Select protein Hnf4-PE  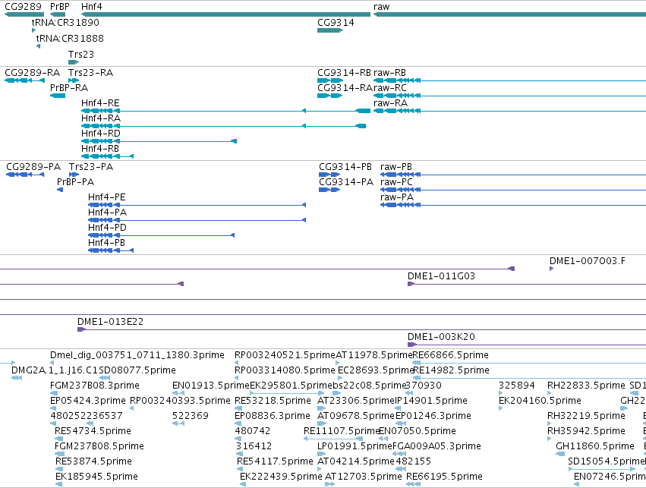coord(197,205)
